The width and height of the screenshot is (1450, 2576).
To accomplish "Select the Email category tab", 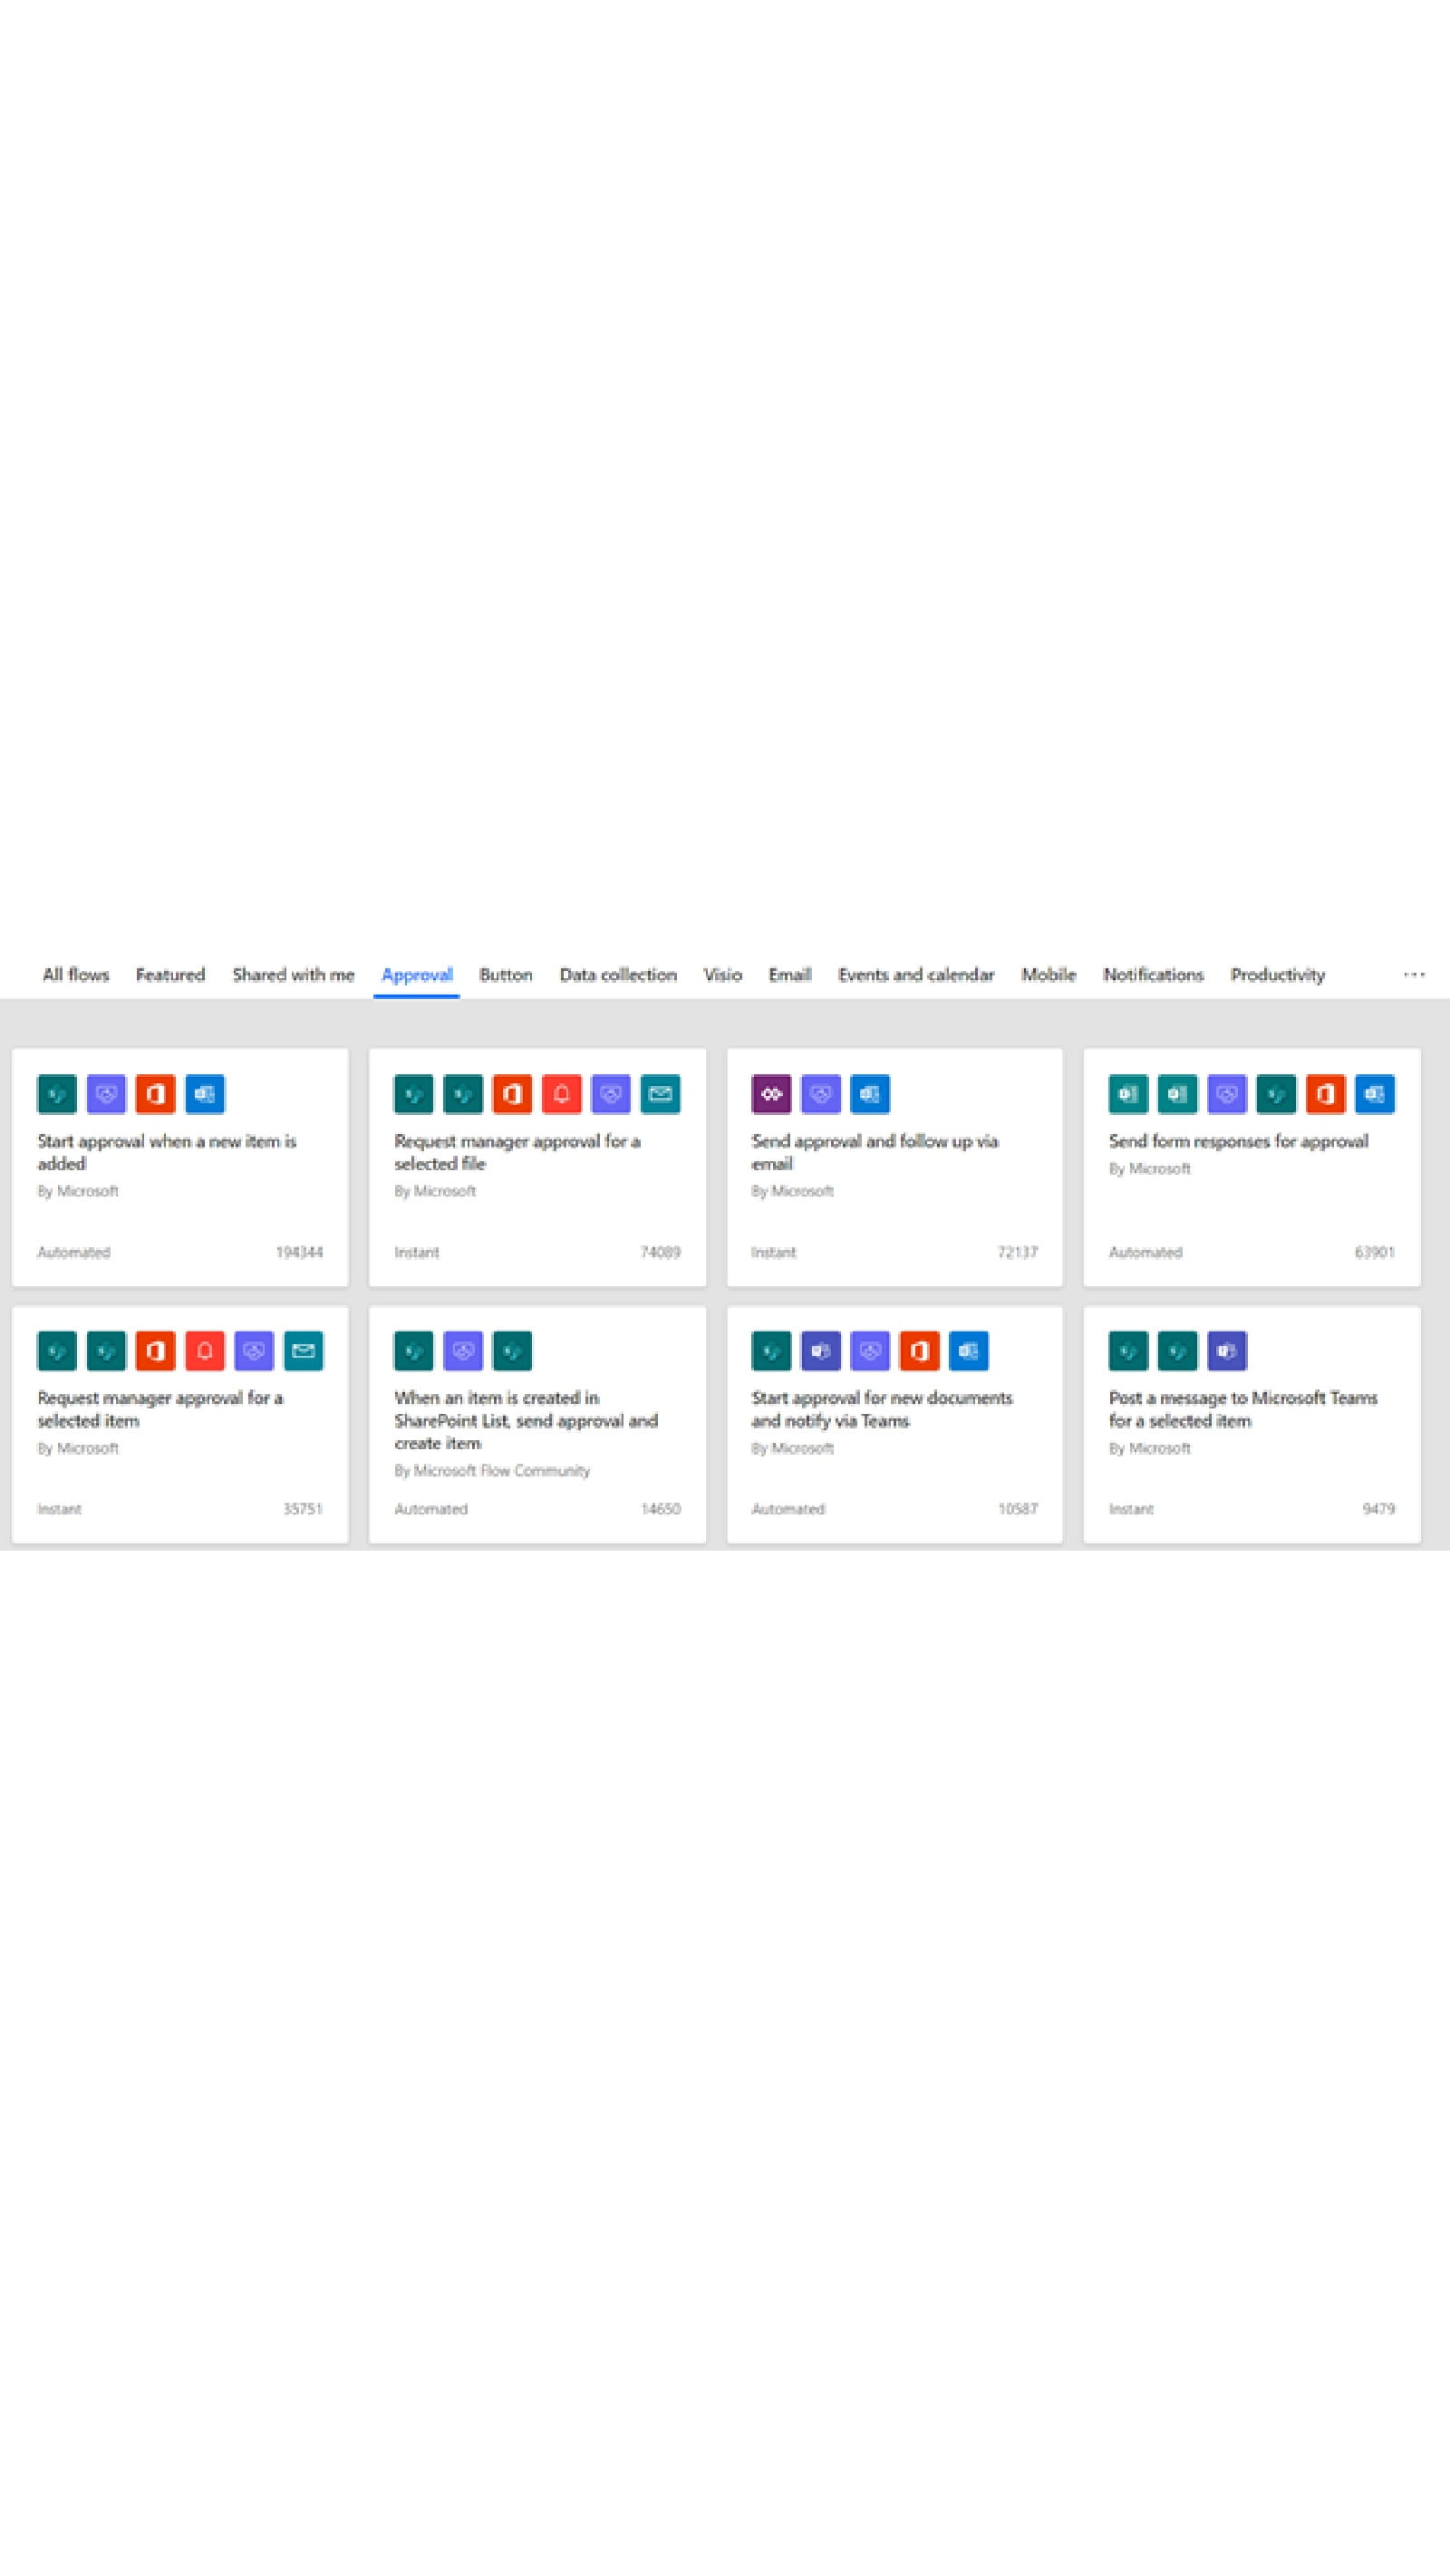I will 789,975.
